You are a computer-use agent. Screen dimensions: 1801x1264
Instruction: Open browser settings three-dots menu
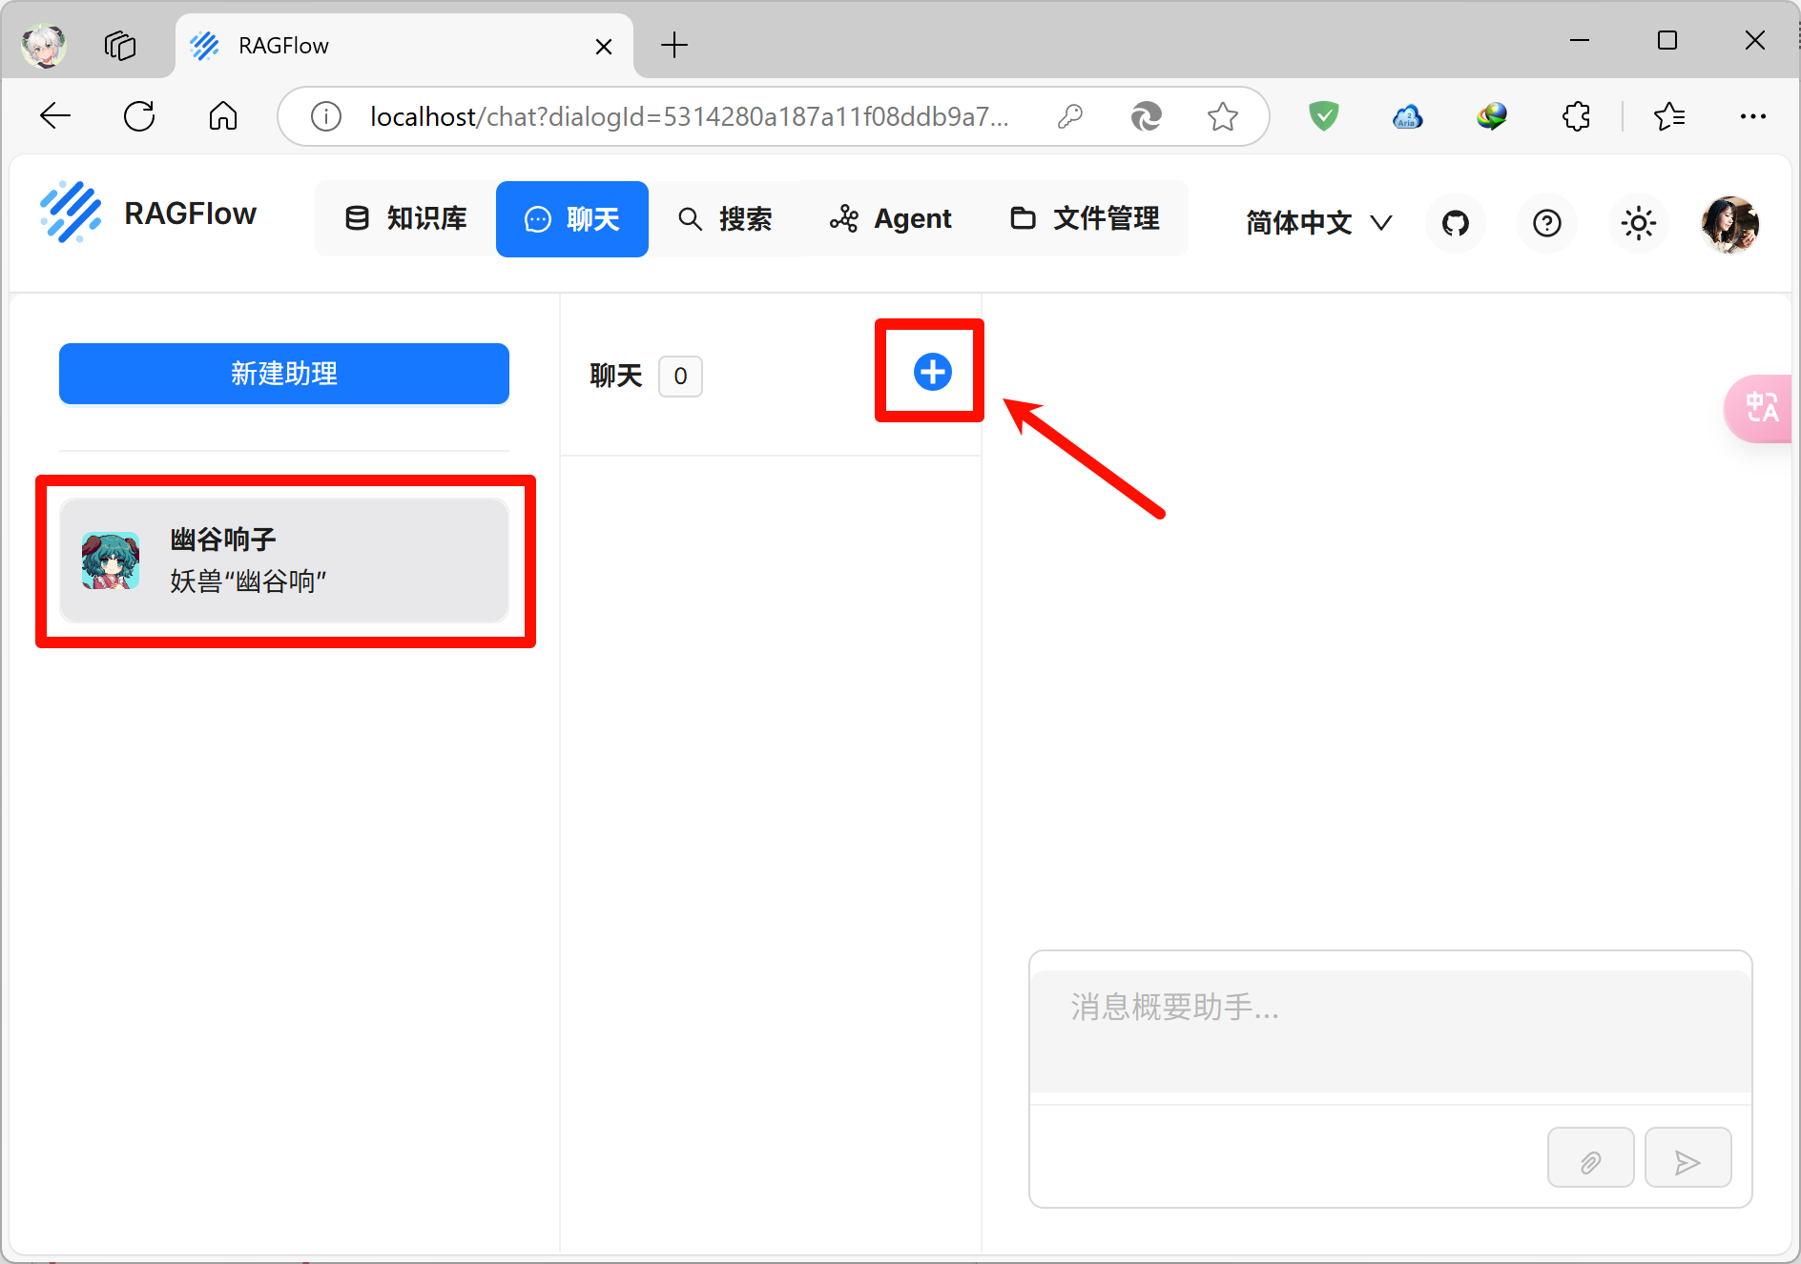(x=1752, y=116)
